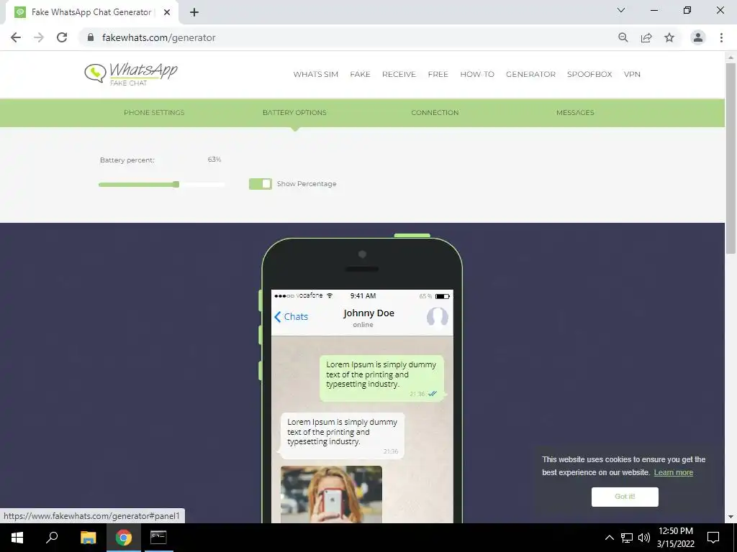Click the Chrome icon in the taskbar

(124, 538)
